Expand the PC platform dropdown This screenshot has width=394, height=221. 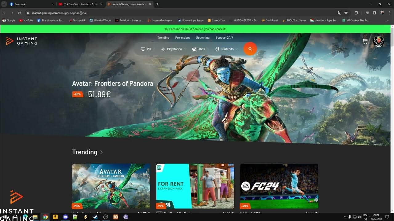coord(148,49)
